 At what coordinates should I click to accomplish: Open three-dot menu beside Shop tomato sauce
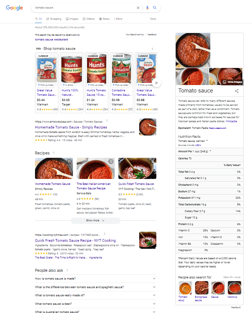tap(152, 49)
